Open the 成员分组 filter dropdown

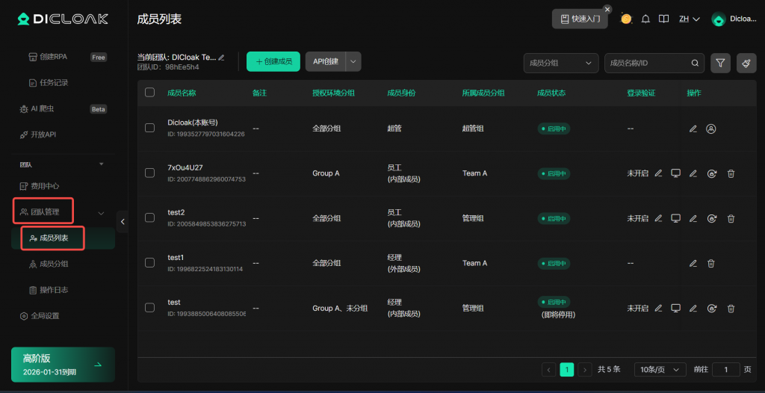[x=561, y=64]
